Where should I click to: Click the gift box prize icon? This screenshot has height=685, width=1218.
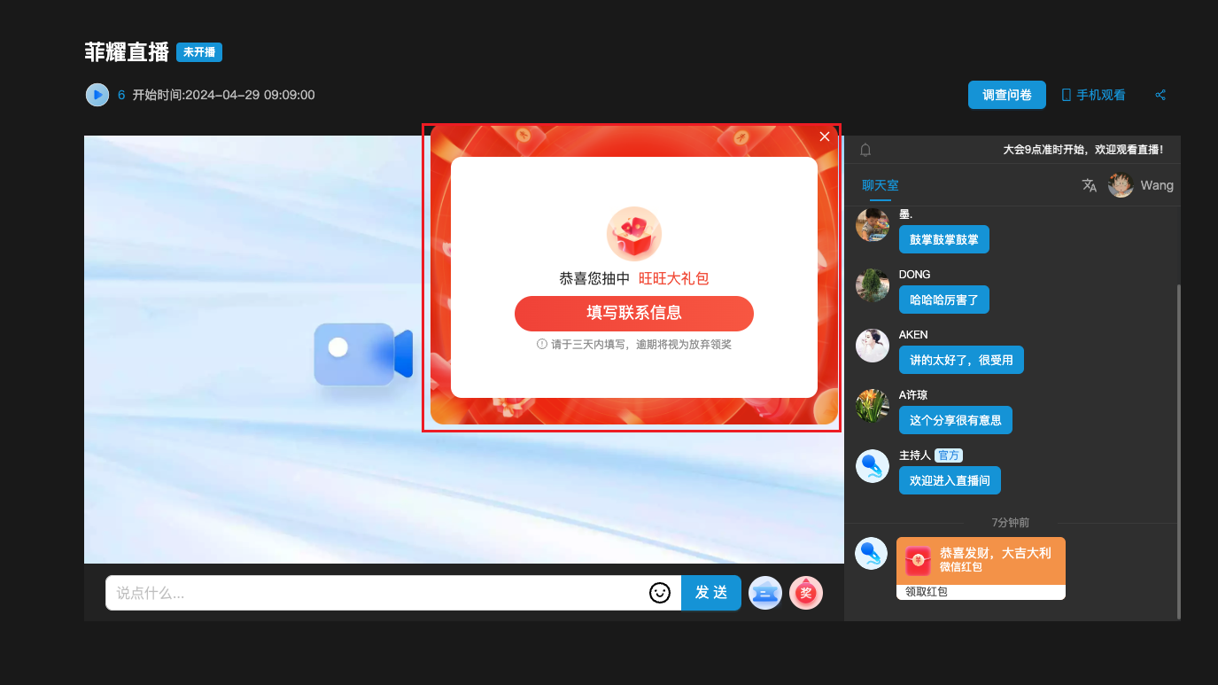click(633, 234)
